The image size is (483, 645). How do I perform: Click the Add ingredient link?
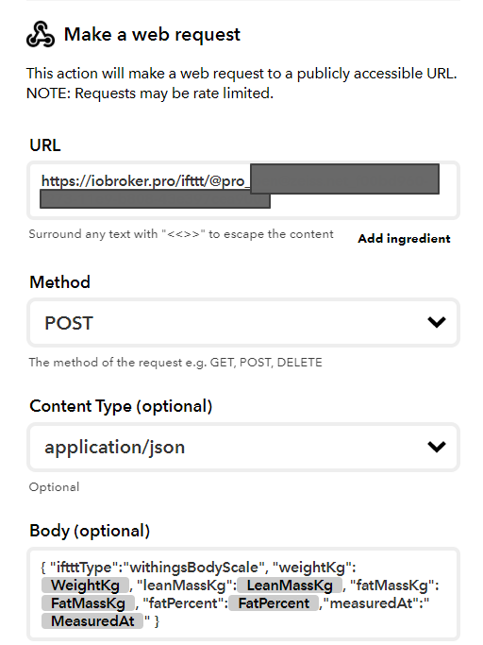pyautogui.click(x=404, y=239)
